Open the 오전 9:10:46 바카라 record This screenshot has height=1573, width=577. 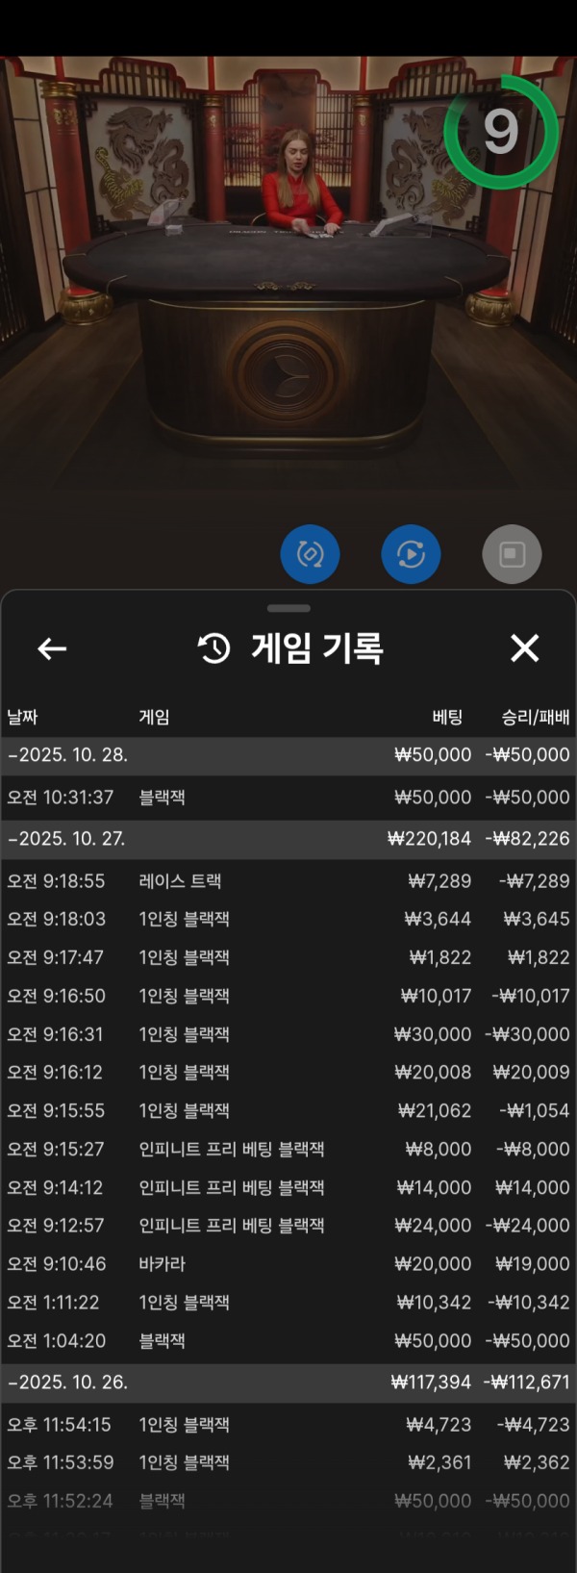288,1264
